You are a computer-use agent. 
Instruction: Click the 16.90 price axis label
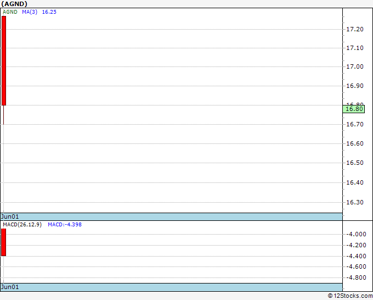tap(355, 86)
